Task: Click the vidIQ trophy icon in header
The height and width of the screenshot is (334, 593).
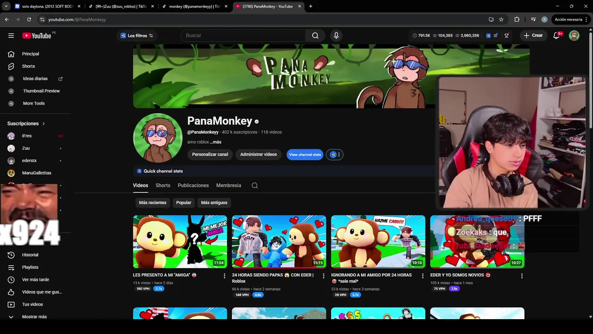Action: [x=506, y=36]
